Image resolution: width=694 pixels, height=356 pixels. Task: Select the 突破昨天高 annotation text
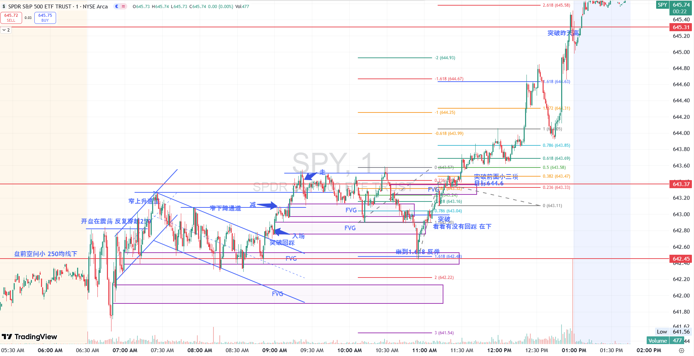tap(563, 33)
